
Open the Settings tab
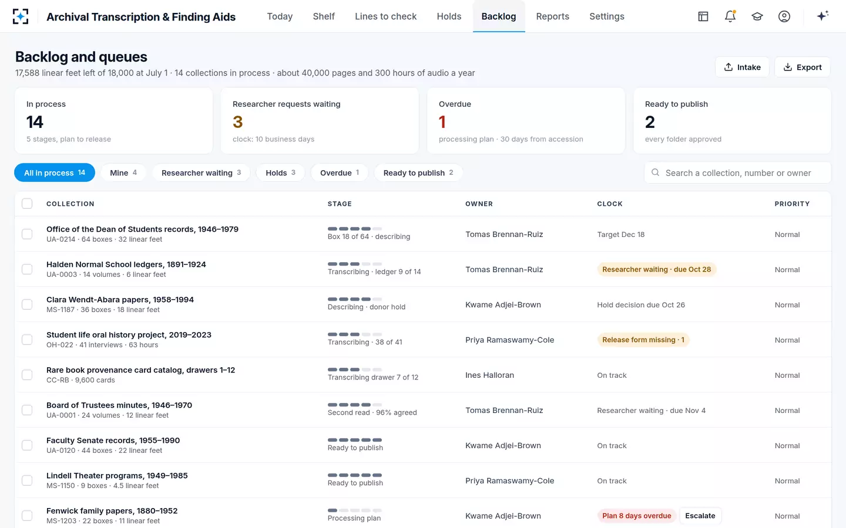tap(607, 16)
